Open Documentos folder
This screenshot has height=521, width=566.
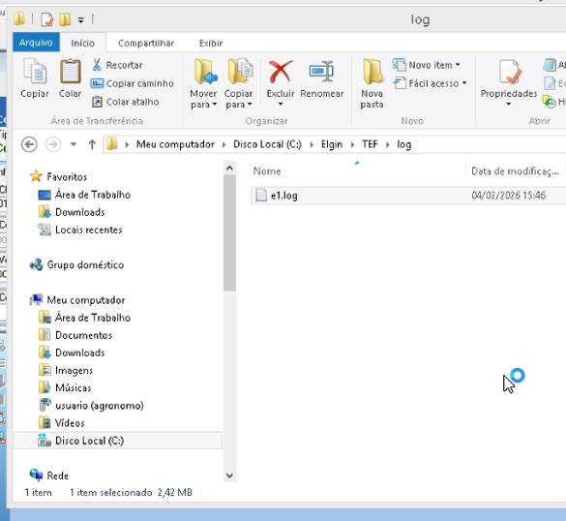[83, 335]
